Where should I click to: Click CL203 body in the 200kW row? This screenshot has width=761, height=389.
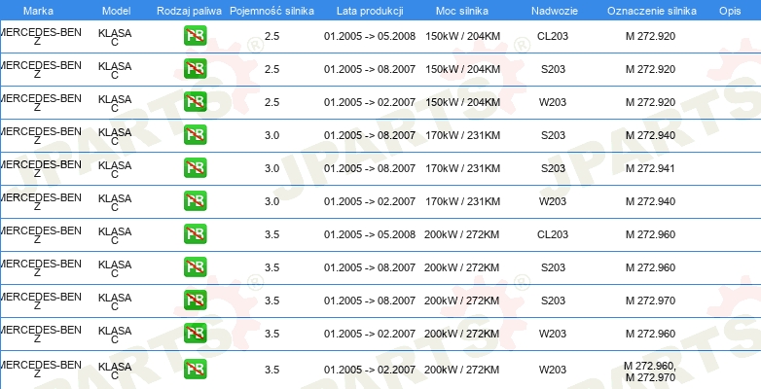coord(553,234)
